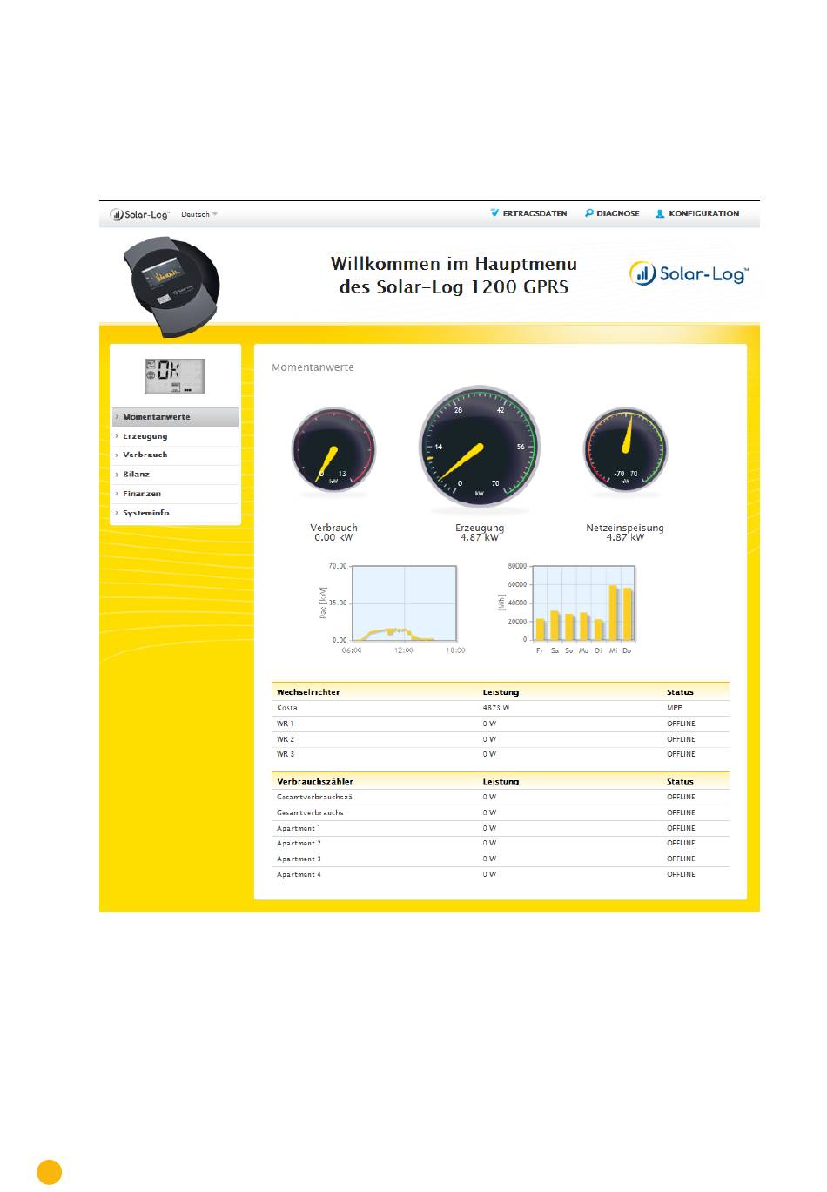The height and width of the screenshot is (1192, 827).
Task: Click the Apartment 4 meter row
Action: tap(501, 875)
